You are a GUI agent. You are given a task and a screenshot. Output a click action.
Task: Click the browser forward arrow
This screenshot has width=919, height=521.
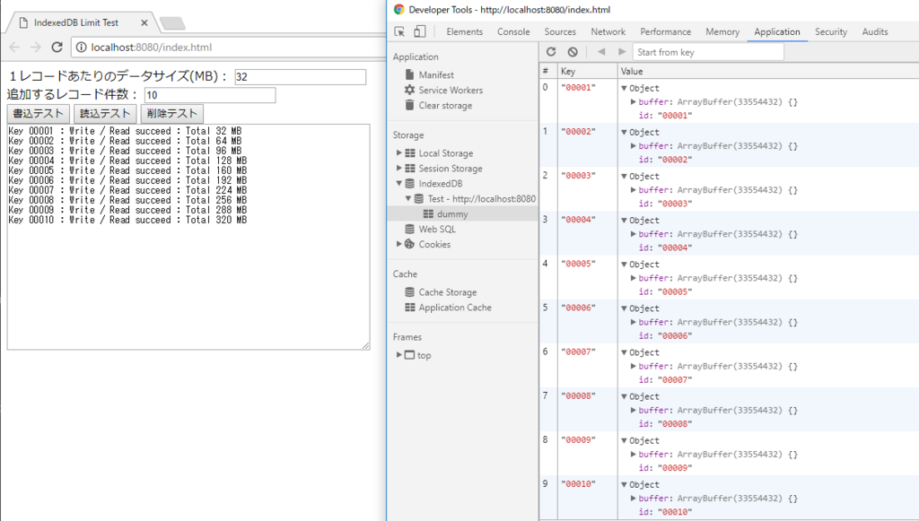36,47
